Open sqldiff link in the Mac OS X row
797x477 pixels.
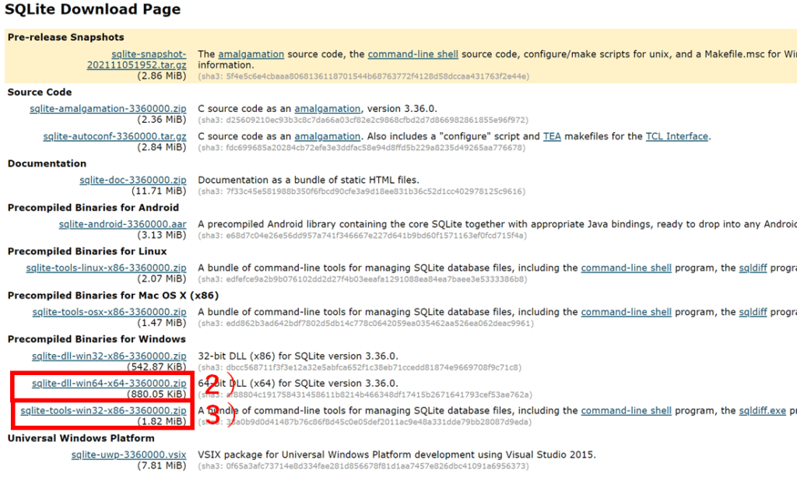tap(753, 312)
